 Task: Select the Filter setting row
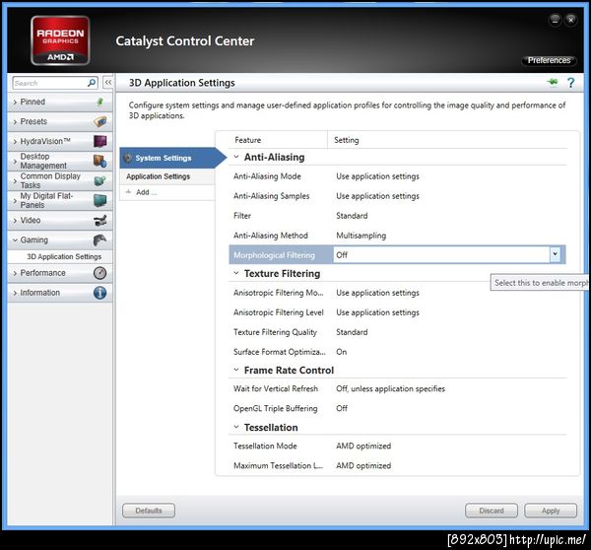point(397,216)
